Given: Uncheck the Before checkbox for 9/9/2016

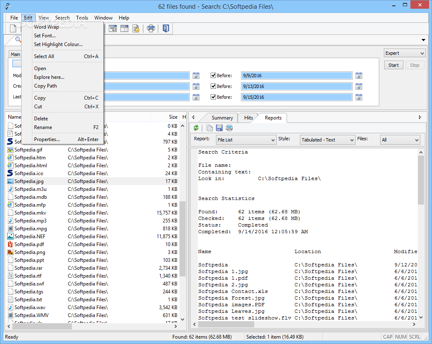Looking at the screenshot, I should coord(213,76).
